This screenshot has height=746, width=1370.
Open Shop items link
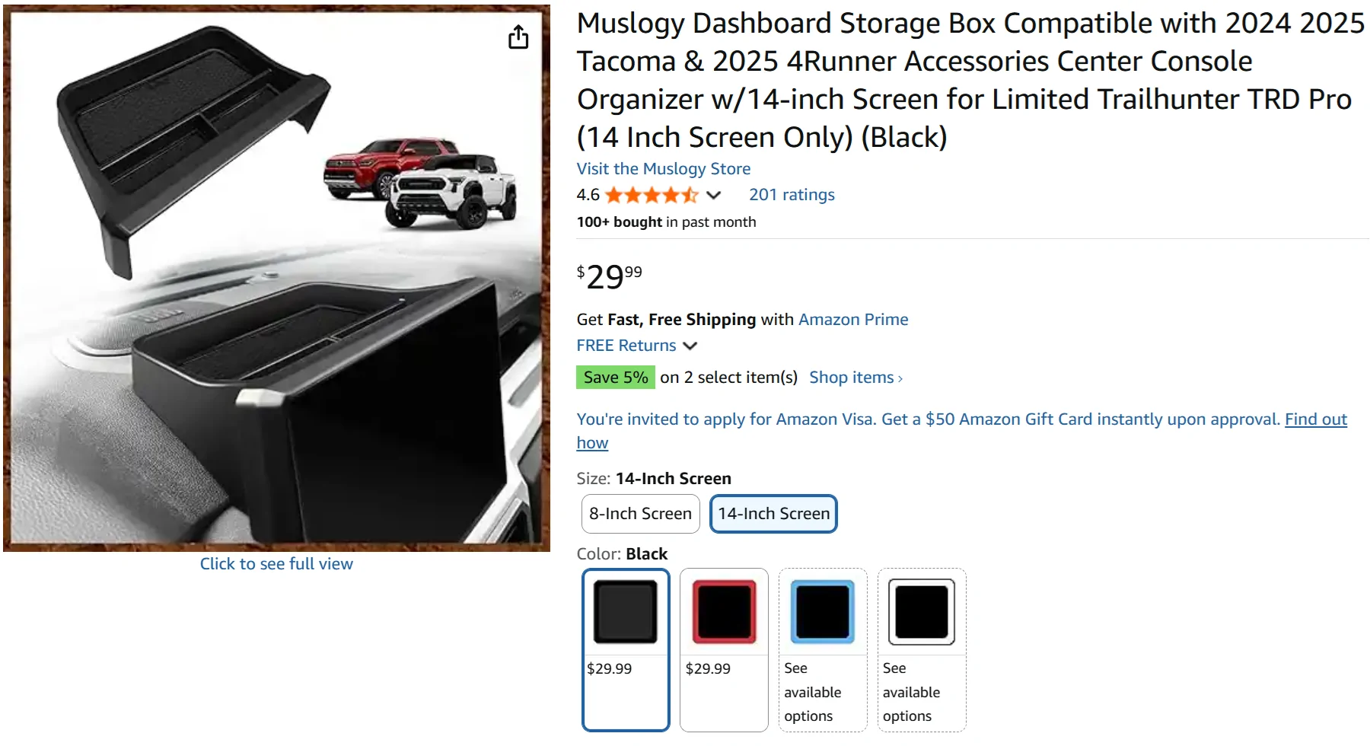(x=855, y=378)
